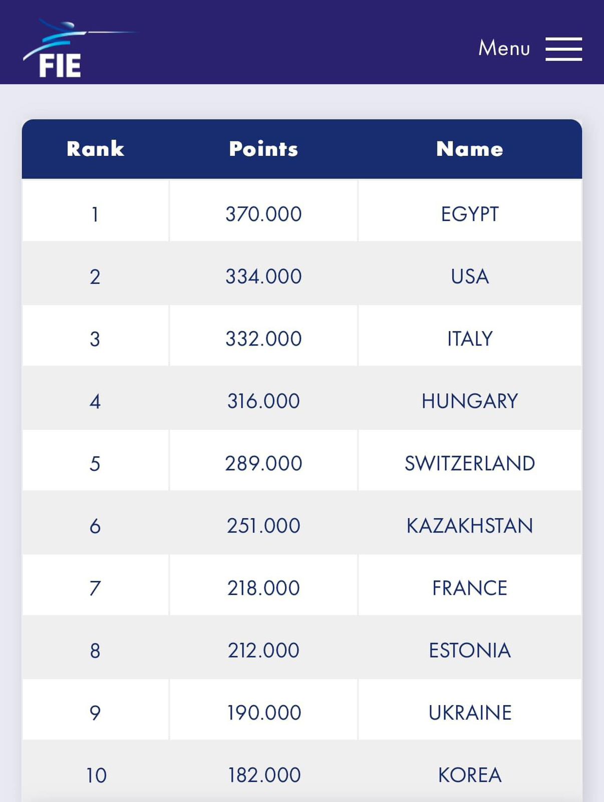
Task: Select ESTONIA team name
Action: tap(469, 651)
